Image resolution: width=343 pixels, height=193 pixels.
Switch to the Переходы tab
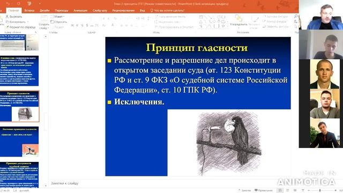[x=62, y=10]
